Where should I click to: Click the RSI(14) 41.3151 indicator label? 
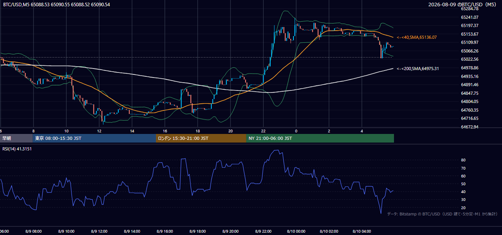click(x=17, y=149)
